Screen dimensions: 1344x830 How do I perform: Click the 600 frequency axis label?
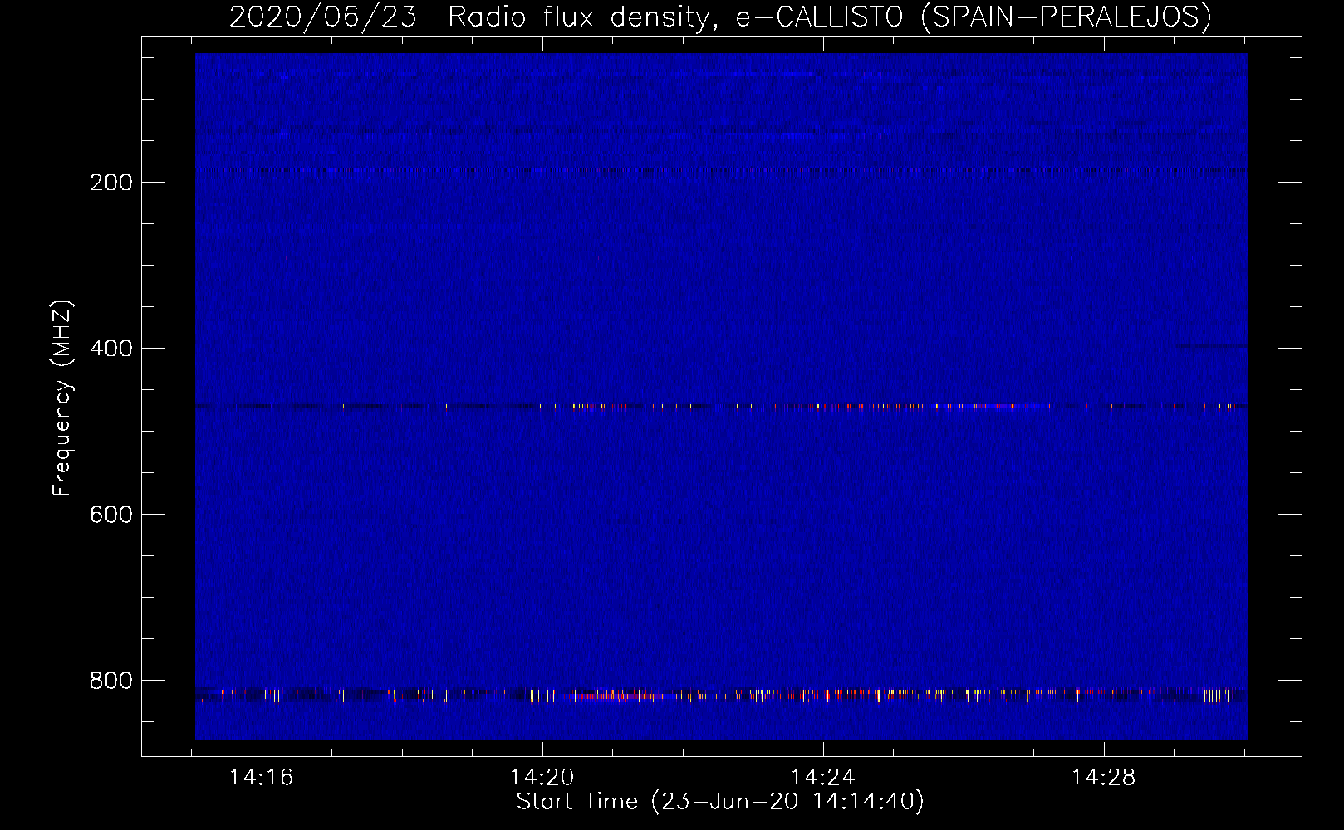[111, 515]
